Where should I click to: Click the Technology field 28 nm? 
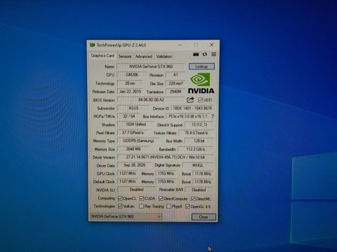130,83
